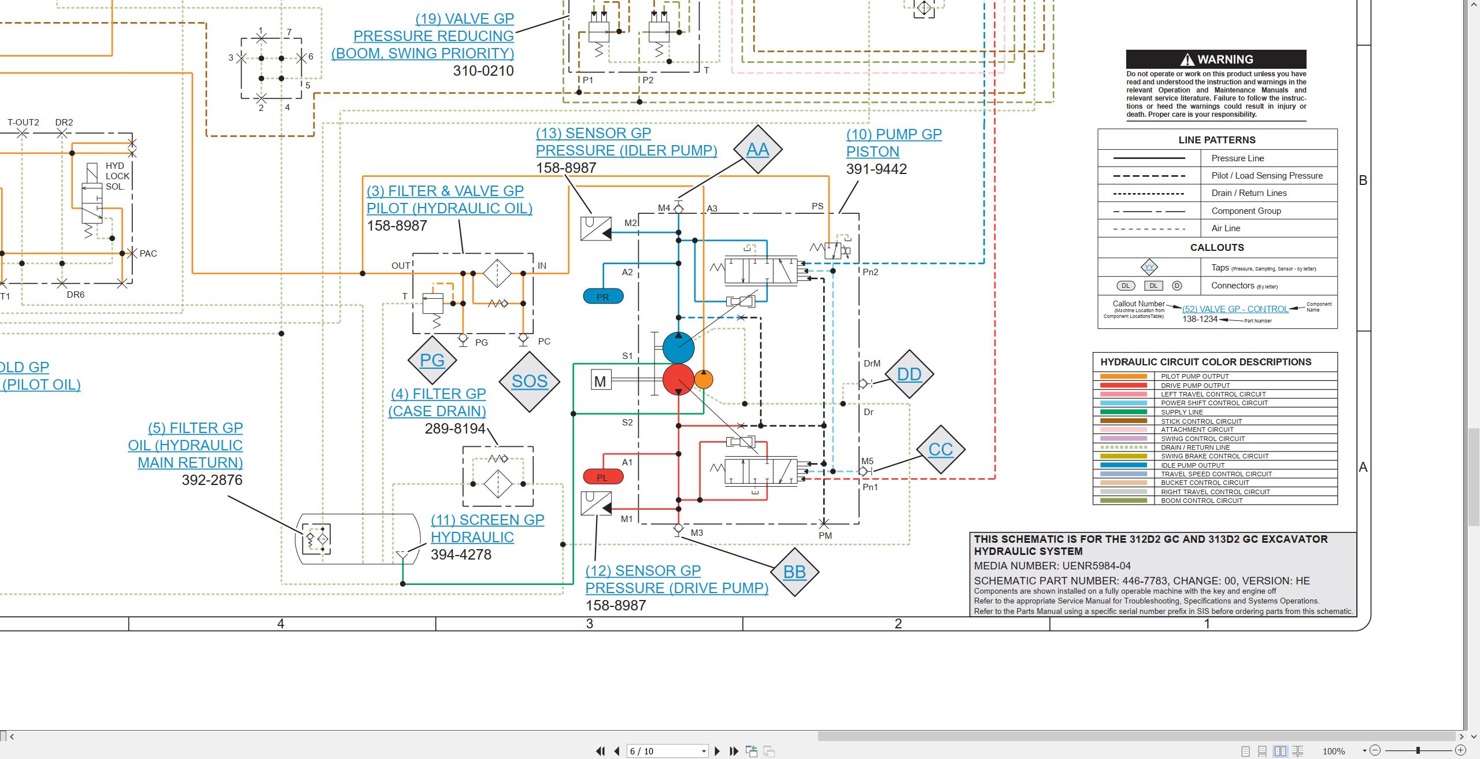1480x759 pixels.
Task: Click the LINE PATTERNS heading
Action: click(x=1217, y=140)
